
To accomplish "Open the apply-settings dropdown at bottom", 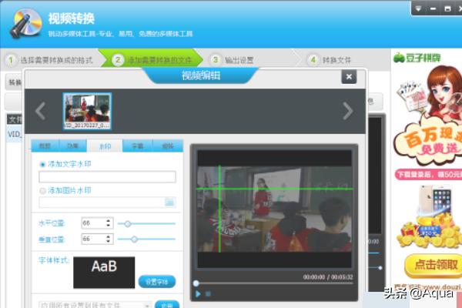I will (147, 305).
